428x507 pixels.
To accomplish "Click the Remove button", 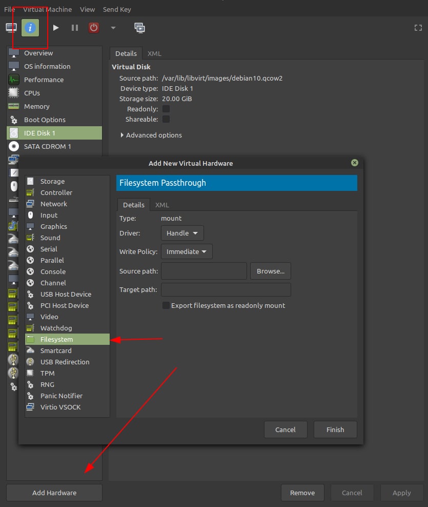I will point(302,493).
